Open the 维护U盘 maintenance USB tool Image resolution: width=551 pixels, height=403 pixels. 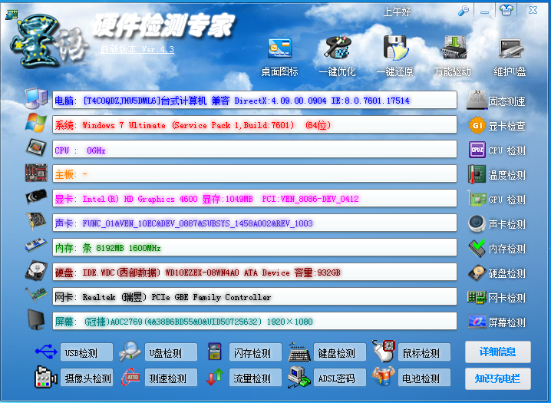(510, 57)
